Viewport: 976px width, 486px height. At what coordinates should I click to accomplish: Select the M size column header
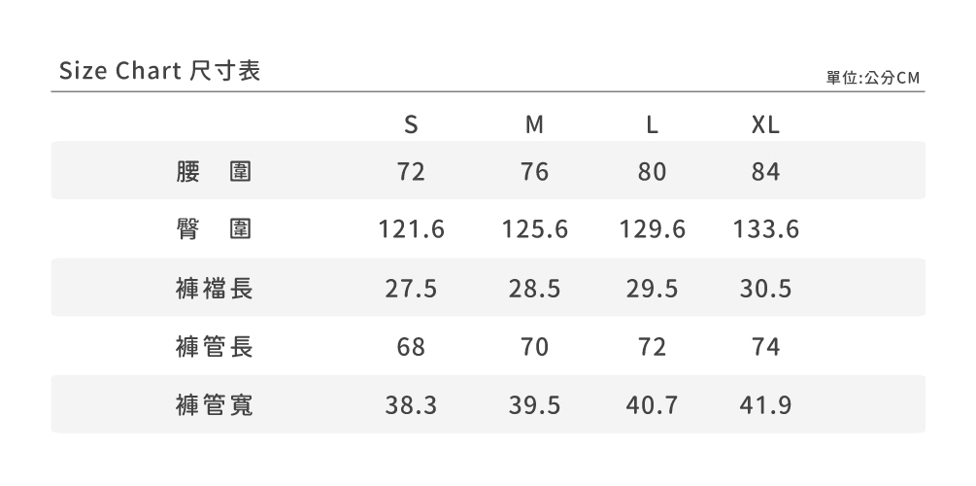pyautogui.click(x=534, y=125)
